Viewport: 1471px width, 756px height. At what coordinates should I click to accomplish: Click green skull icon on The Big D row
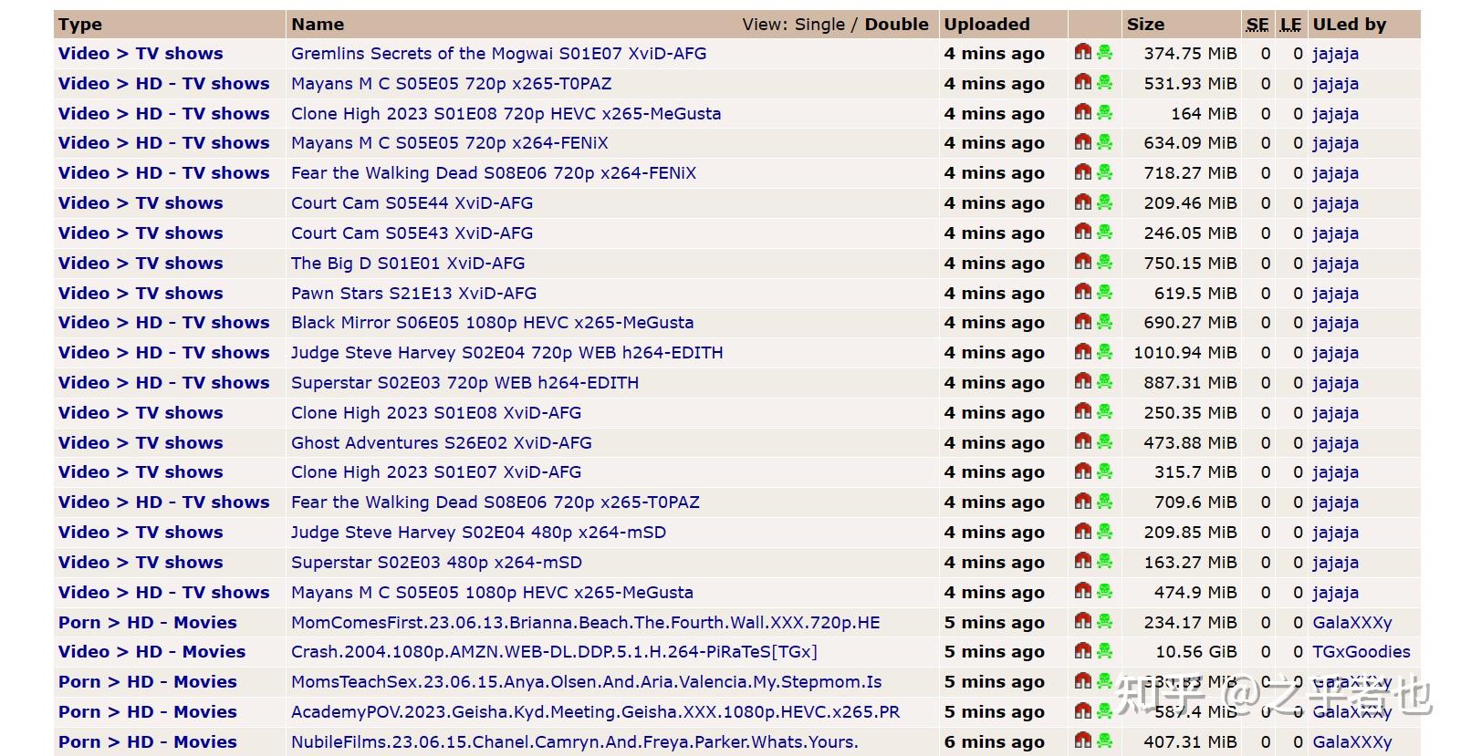point(1104,263)
